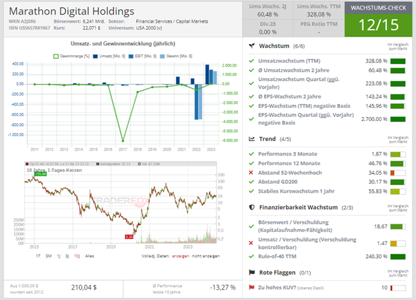
Task: Click the 0,35 low price marker
Action: tap(129, 237)
